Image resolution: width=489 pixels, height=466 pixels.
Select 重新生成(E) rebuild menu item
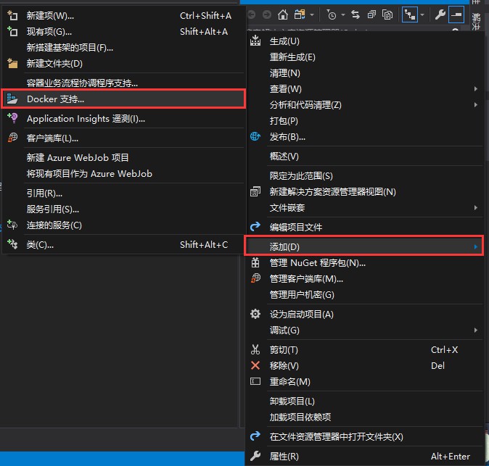(x=365, y=57)
